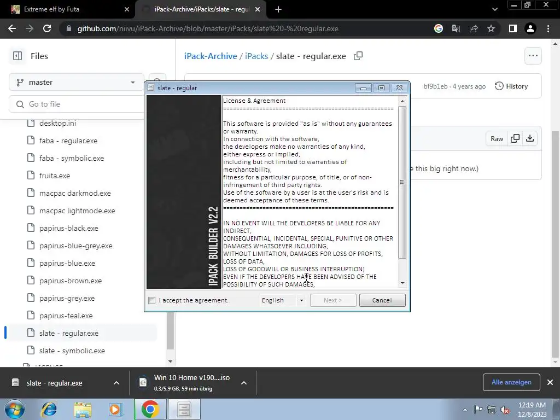Image resolution: width=560 pixels, height=420 pixels.
Task: Open the iPacks breadcrumb link
Action: click(256, 56)
